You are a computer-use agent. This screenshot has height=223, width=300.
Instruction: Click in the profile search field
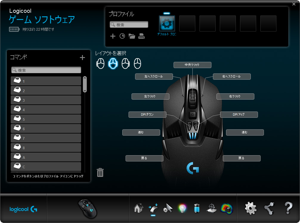click(x=129, y=25)
